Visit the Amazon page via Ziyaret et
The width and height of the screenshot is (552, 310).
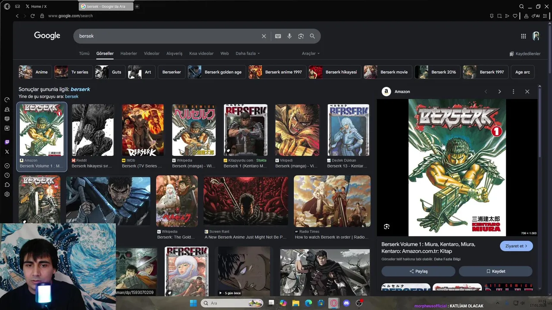point(516,246)
